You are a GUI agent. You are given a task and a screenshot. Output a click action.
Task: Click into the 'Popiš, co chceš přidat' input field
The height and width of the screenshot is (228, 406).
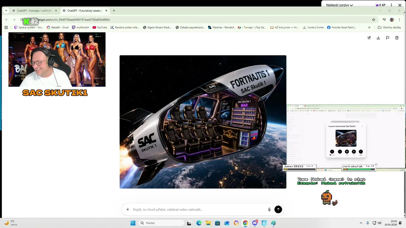click(198, 209)
